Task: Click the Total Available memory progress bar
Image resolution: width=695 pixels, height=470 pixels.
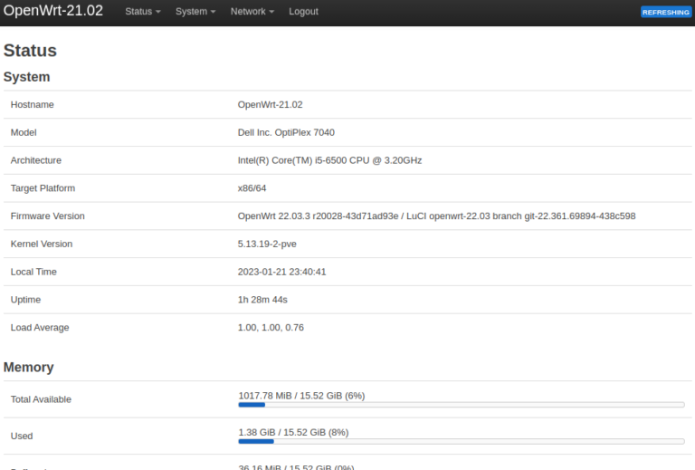Action: 461,405
